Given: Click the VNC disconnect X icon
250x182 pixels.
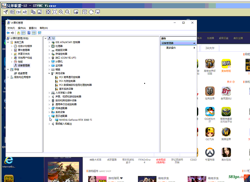Looking at the screenshot, I should tap(98, 12).
